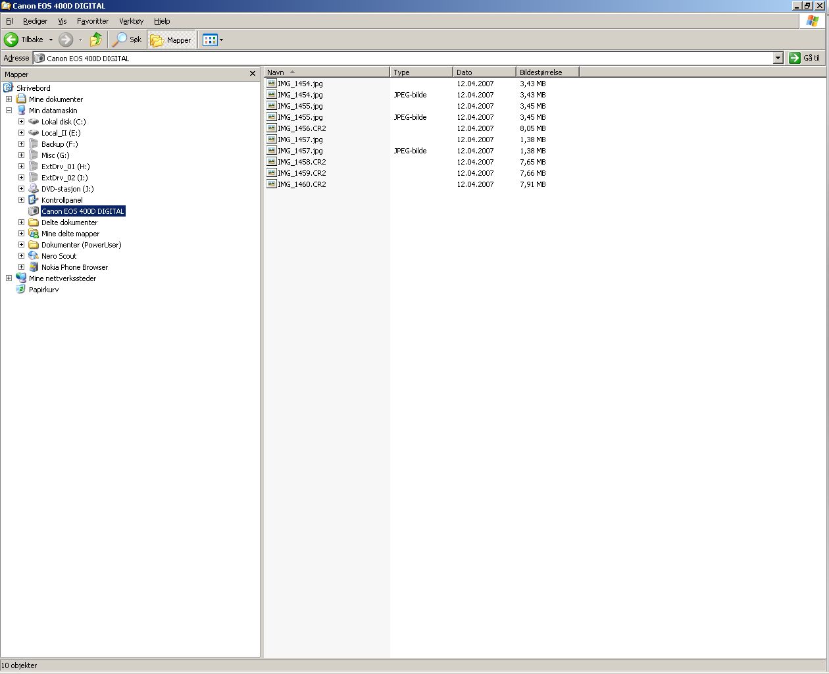829x674 pixels.
Task: Expand ExtDrv_02 (I:) node
Action: (21, 177)
